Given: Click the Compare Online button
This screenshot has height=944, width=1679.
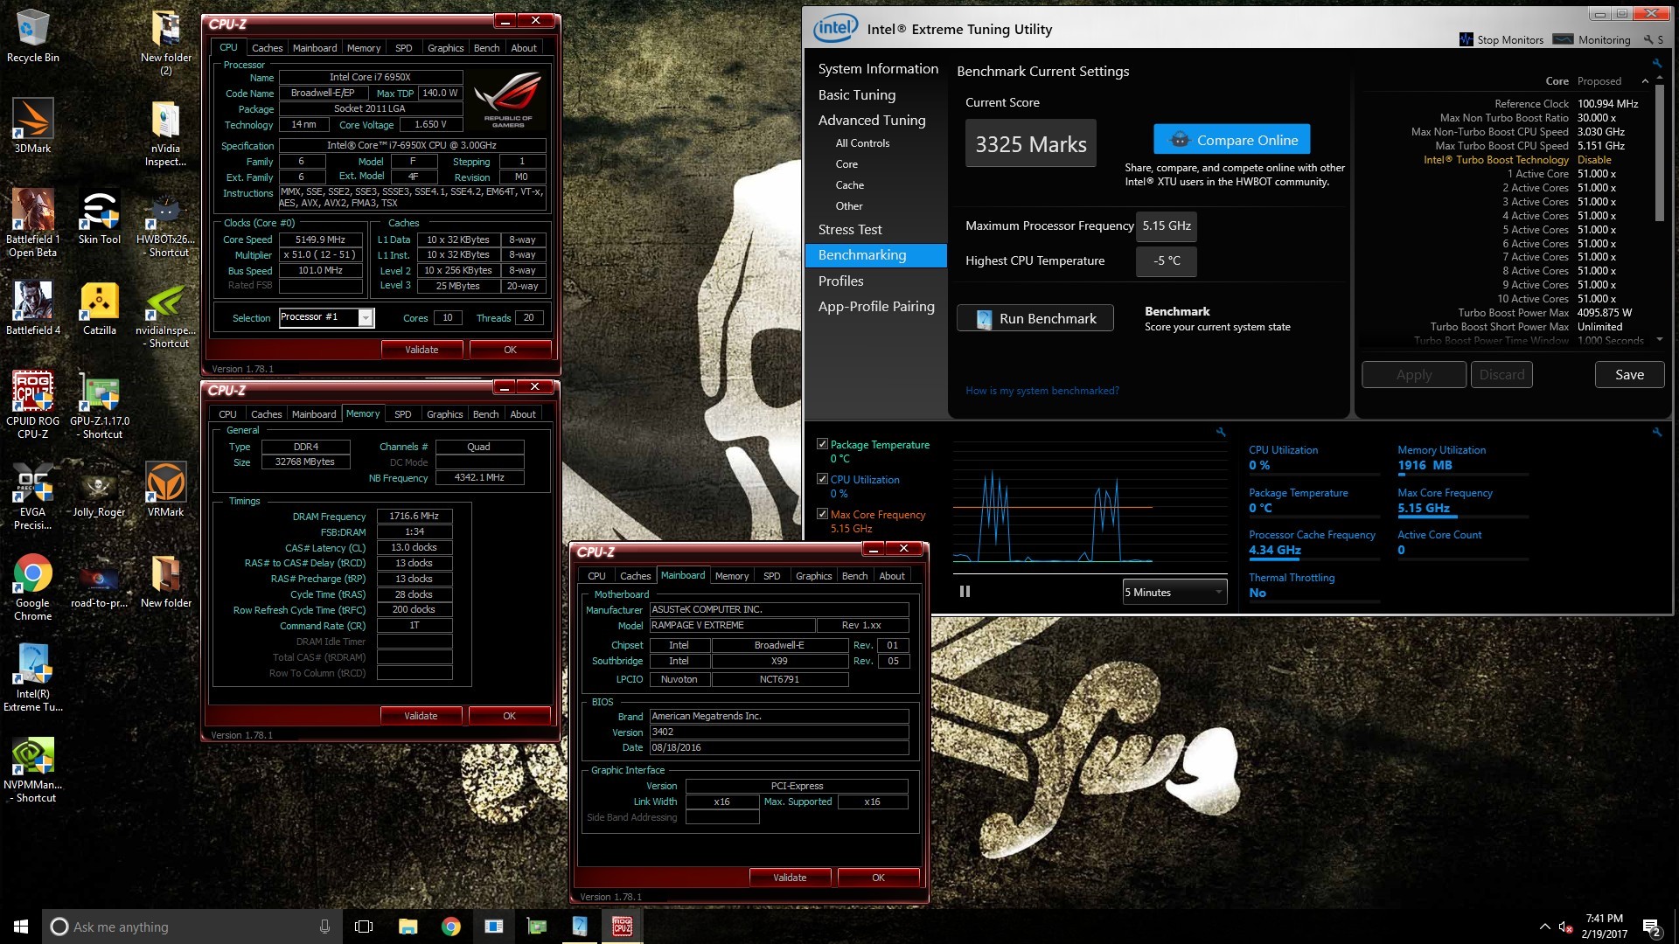Looking at the screenshot, I should (x=1232, y=140).
